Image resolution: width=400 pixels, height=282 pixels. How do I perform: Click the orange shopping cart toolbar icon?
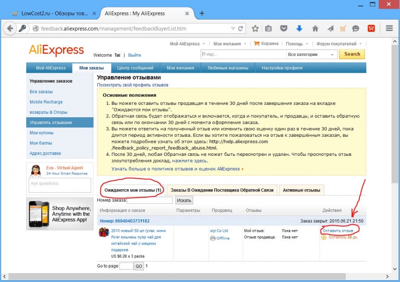(343, 28)
